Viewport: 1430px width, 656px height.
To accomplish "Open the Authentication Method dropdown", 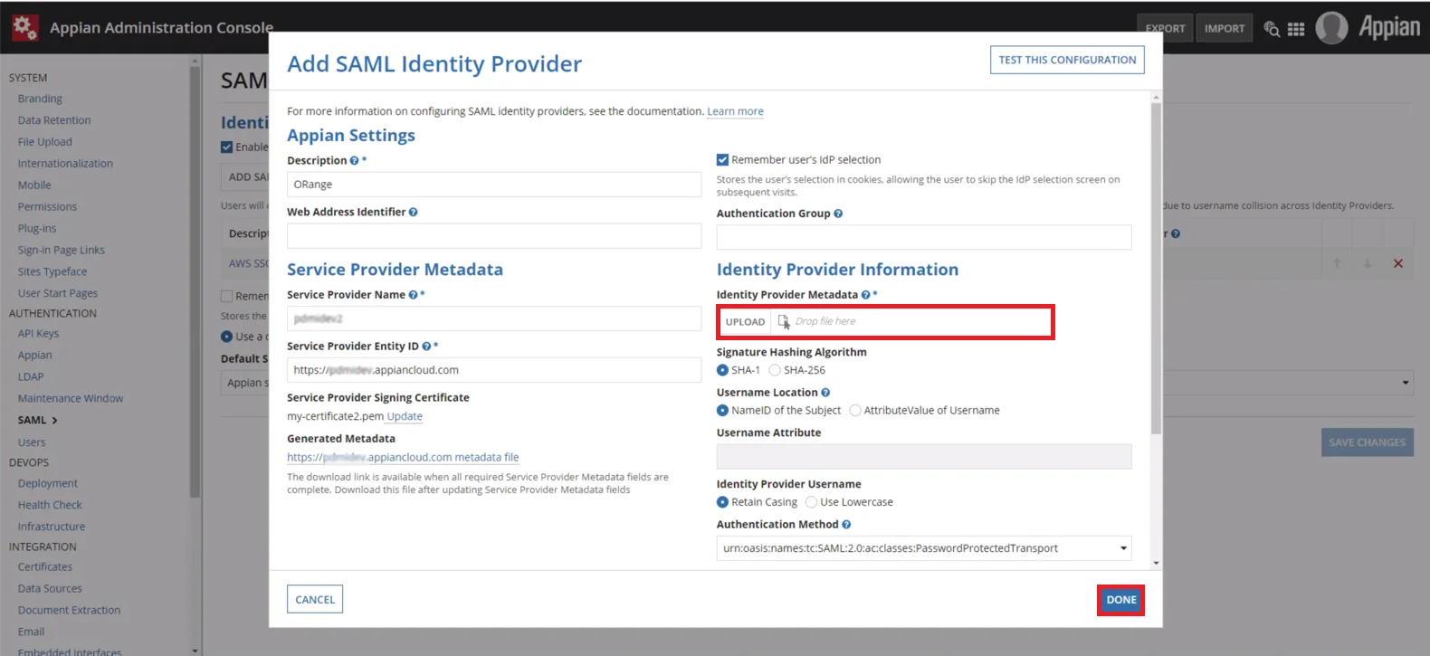I will tap(923, 548).
